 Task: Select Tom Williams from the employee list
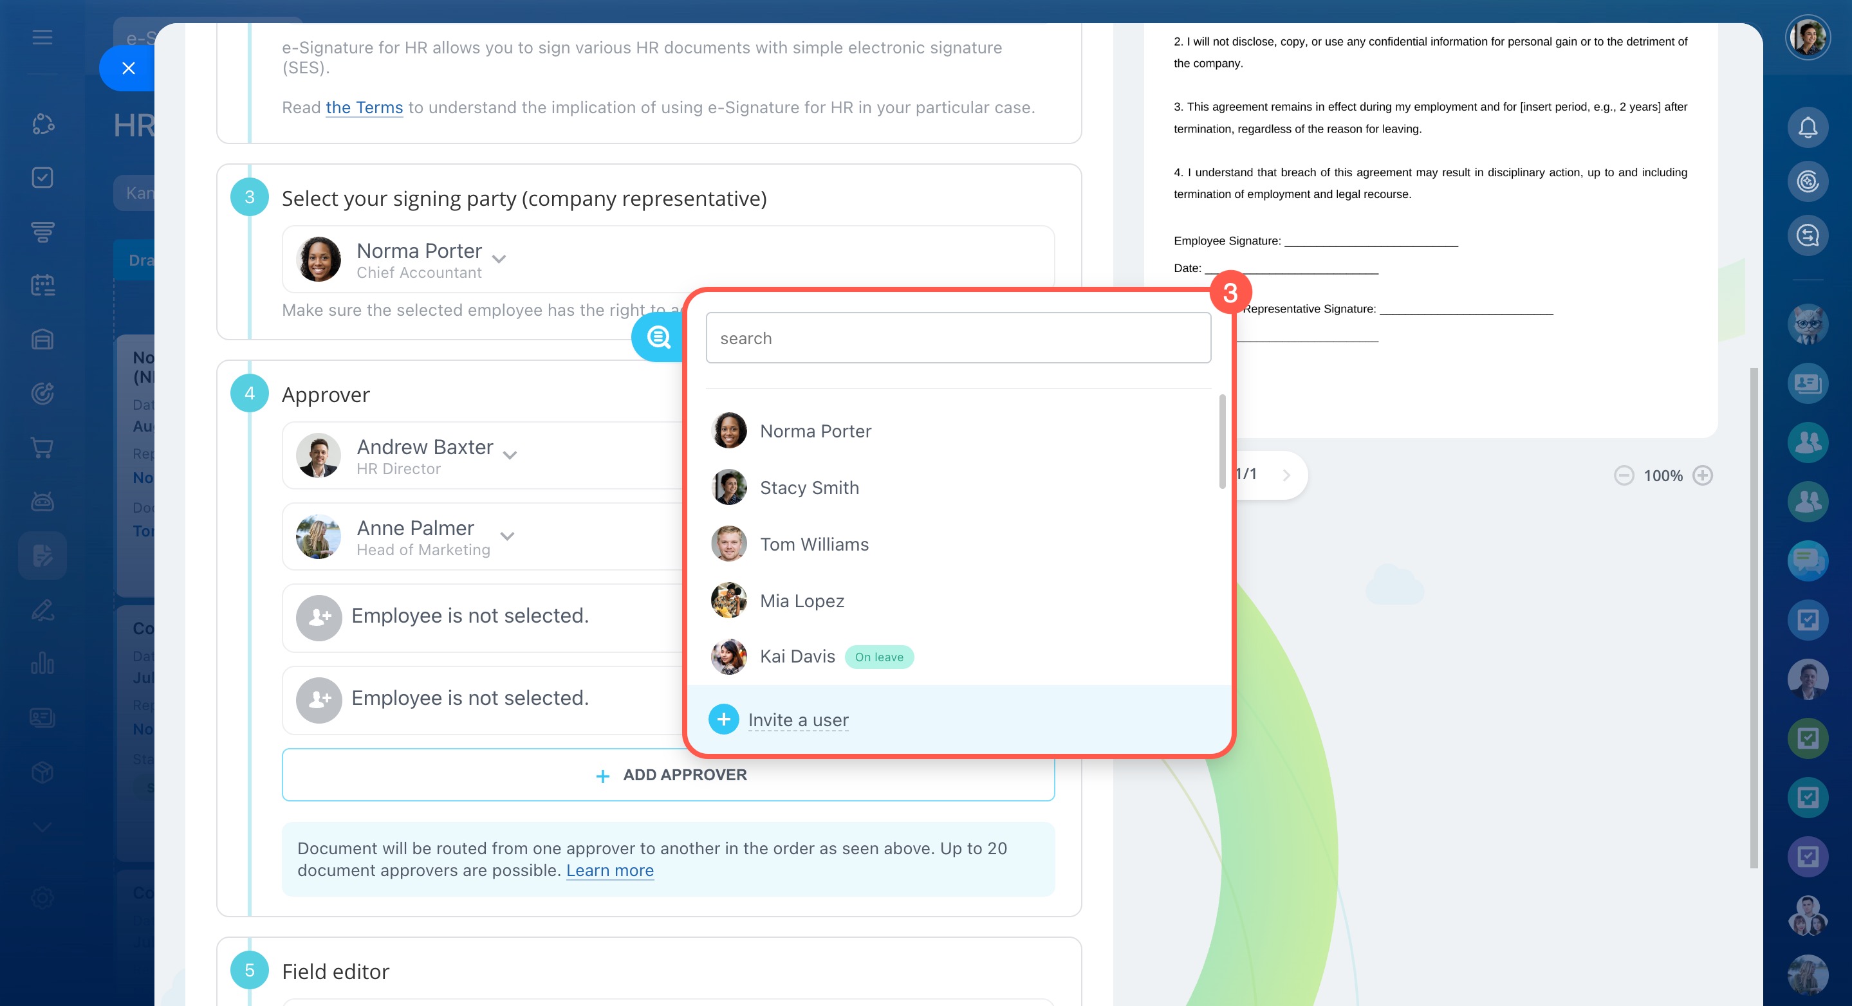[958, 544]
